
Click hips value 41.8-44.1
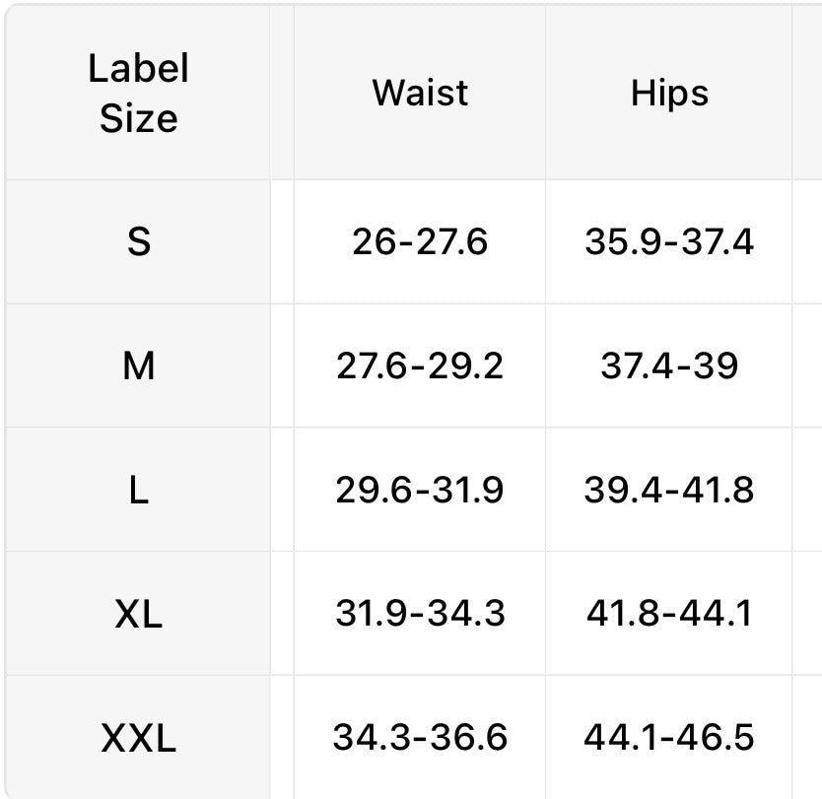coord(669,614)
